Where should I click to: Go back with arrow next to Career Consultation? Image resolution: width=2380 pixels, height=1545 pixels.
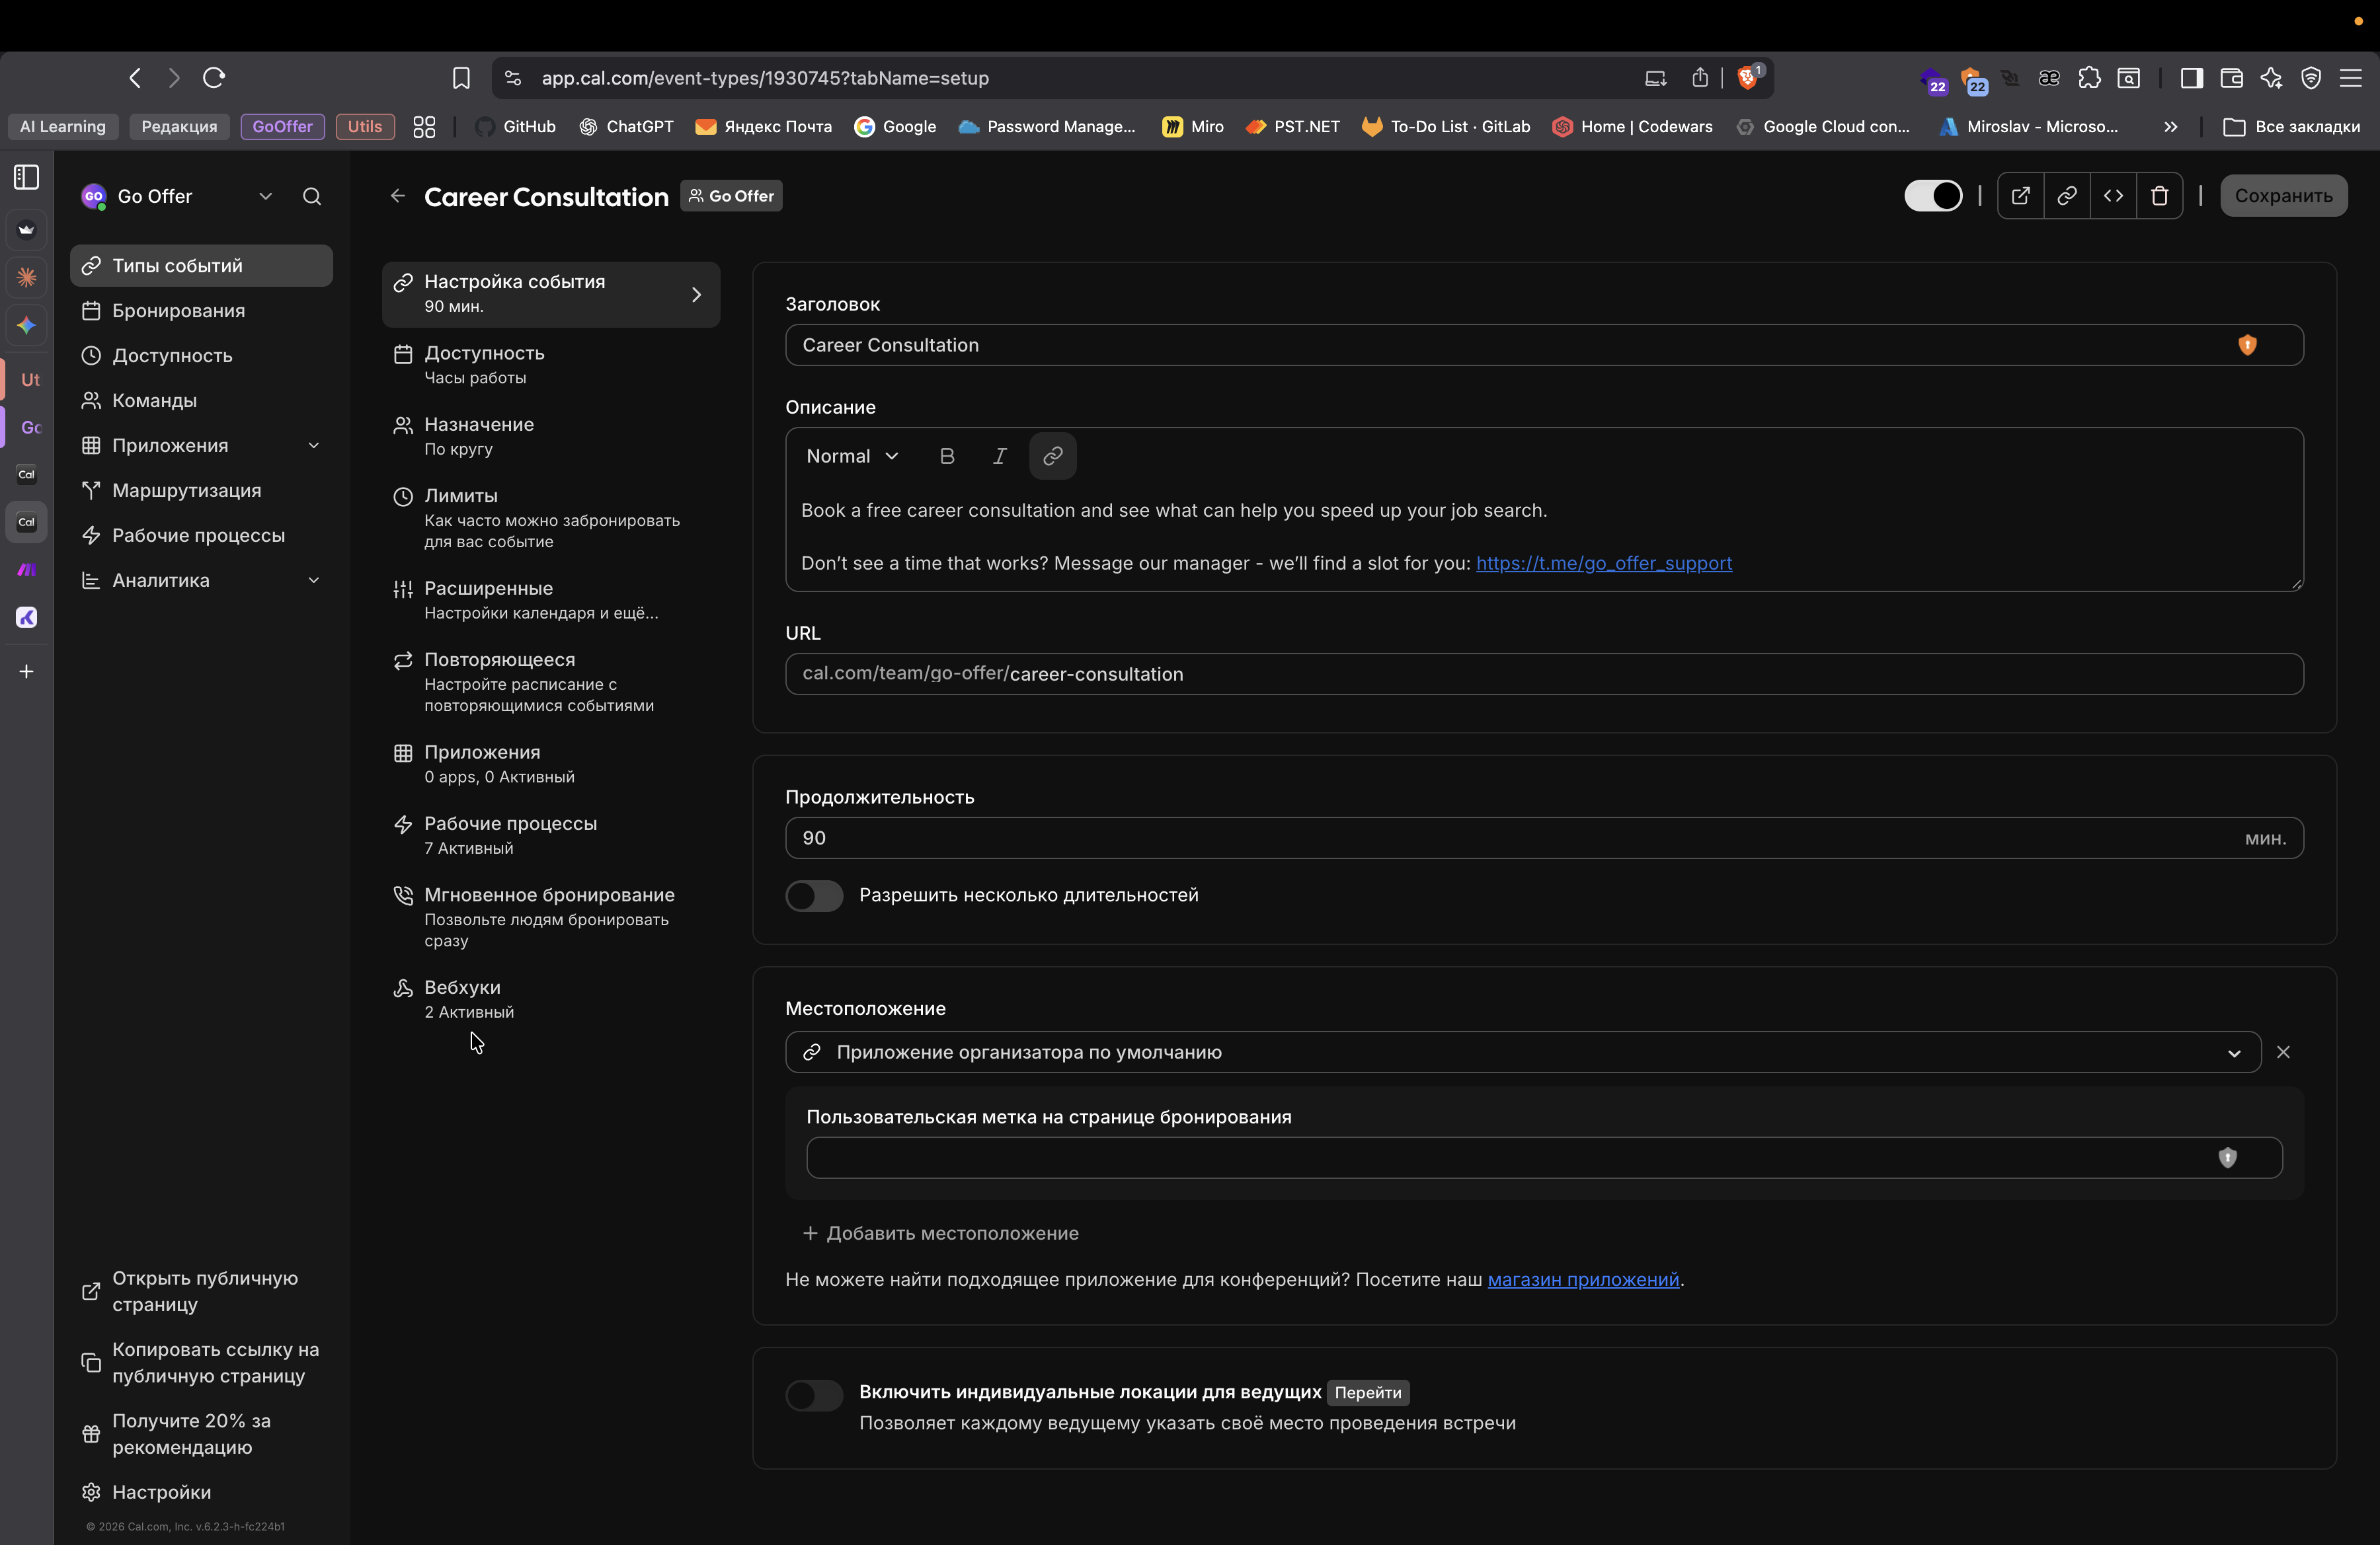point(398,196)
